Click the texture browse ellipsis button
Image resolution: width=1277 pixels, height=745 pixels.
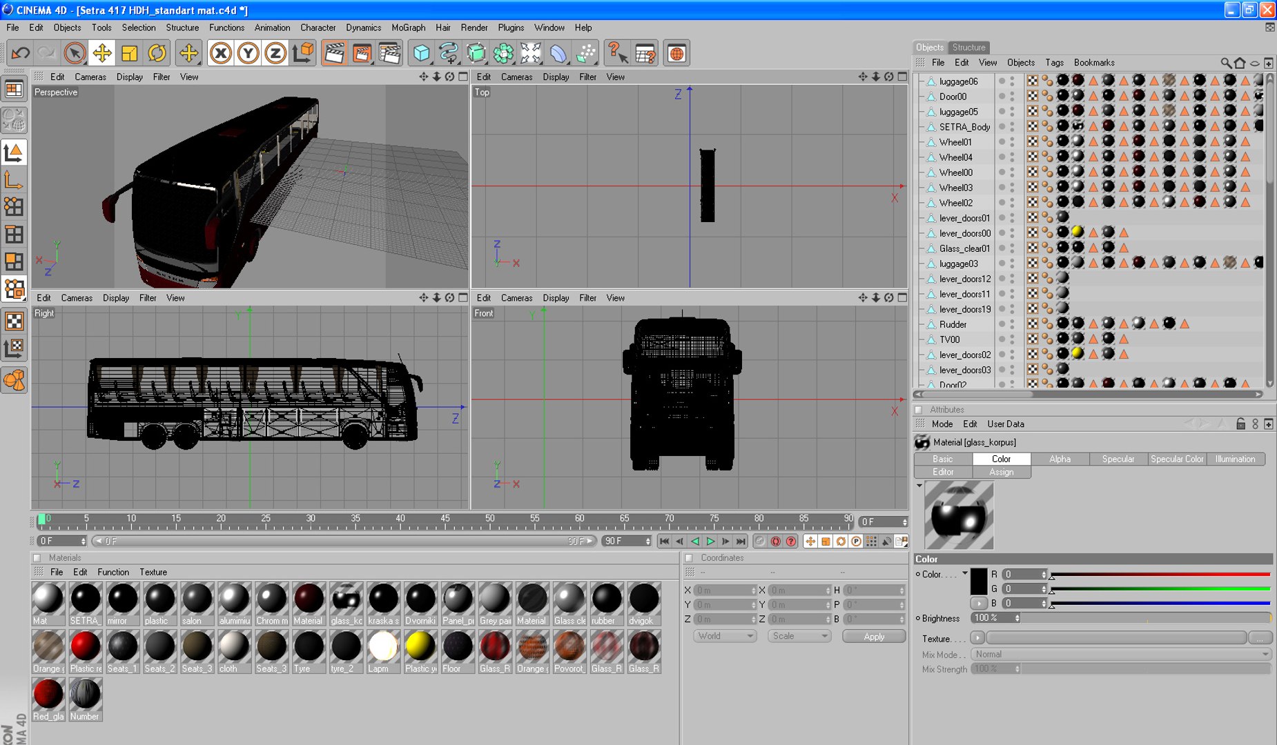pos(1260,638)
